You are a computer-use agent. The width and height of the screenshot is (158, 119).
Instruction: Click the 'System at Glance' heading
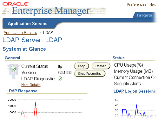[24, 49]
